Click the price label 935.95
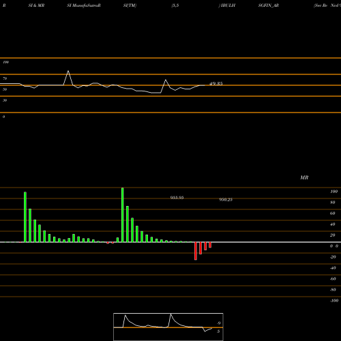 tap(177, 198)
